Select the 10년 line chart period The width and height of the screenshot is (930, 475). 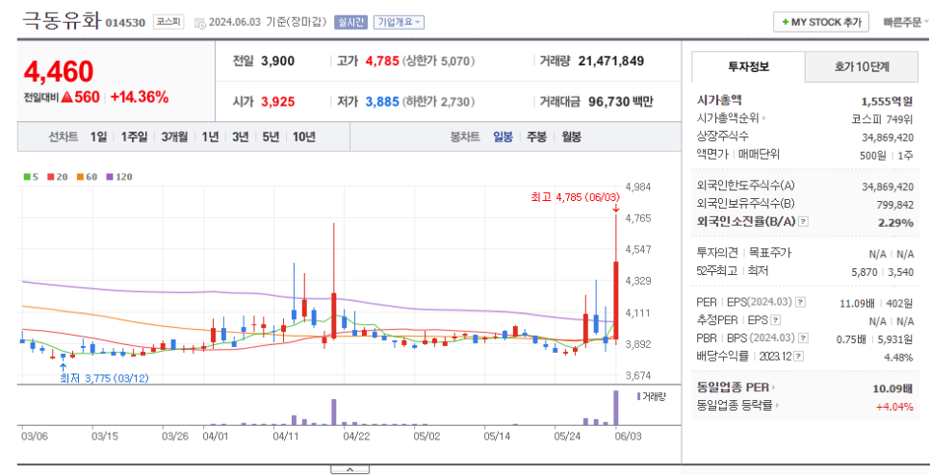(x=303, y=137)
